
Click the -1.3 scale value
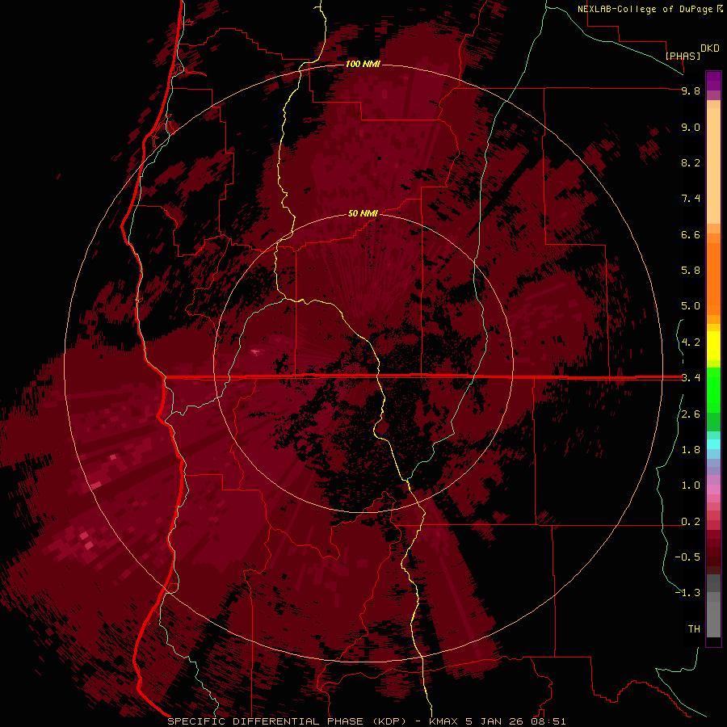(687, 593)
